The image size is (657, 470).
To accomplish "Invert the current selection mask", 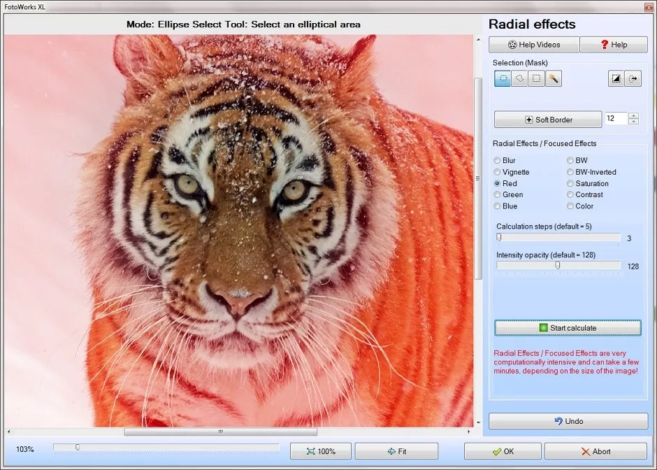I will pos(616,78).
